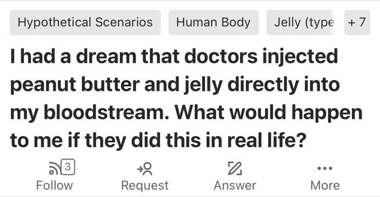Tap the Request text label

click(x=145, y=185)
